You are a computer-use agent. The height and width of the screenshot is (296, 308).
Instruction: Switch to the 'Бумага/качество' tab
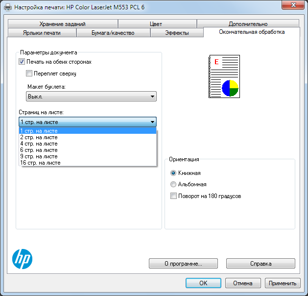[113, 33]
